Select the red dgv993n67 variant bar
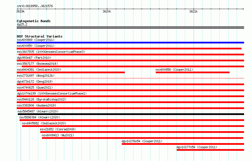252x161 pixels. pos(130,60)
